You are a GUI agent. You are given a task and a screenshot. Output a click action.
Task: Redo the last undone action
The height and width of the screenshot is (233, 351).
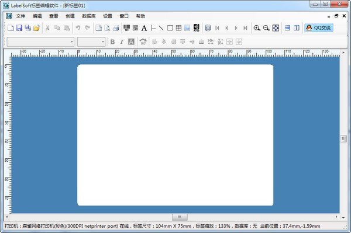coord(88,28)
